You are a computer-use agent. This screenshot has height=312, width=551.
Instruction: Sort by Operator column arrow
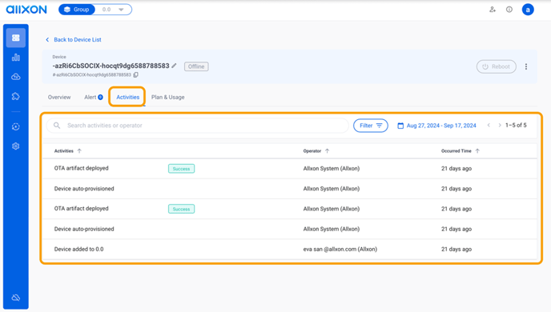click(x=327, y=151)
